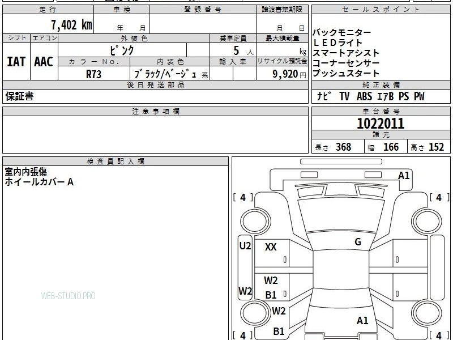This screenshot has height=340, width=453.
Task: Select the exterior color value ピンク
Action: click(122, 50)
